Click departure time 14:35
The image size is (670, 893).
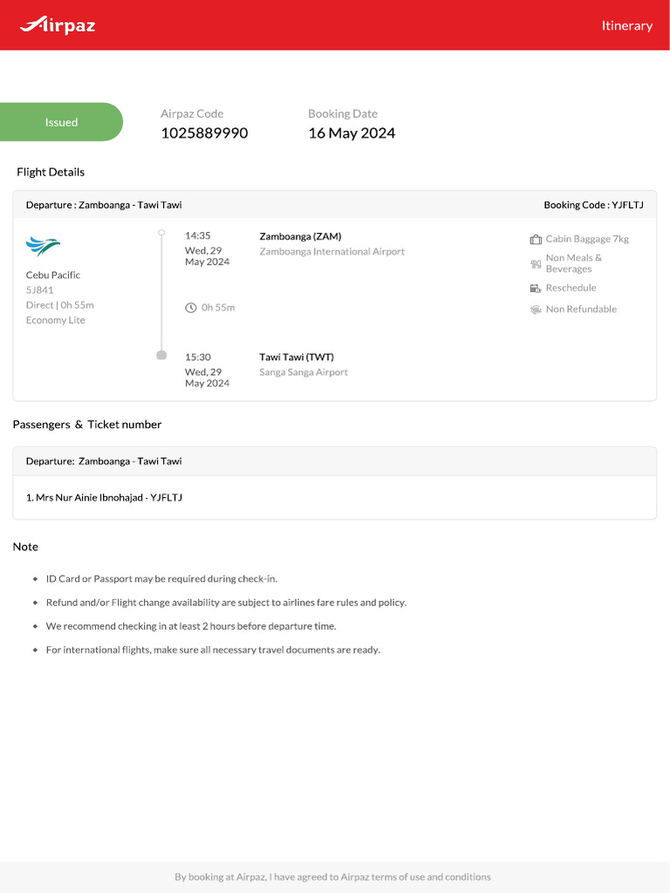point(198,235)
